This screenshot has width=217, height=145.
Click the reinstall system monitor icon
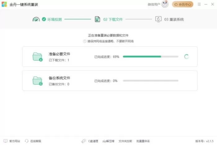pyautogui.click(x=158, y=19)
